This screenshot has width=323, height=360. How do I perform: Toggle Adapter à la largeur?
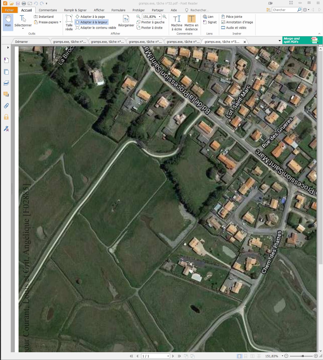pos(92,22)
